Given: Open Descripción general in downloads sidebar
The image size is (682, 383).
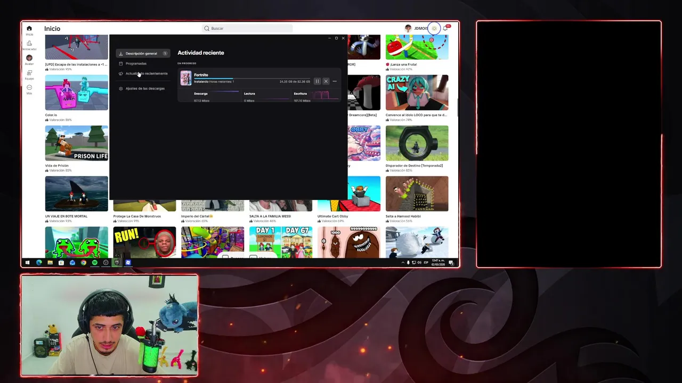Looking at the screenshot, I should coord(143,53).
